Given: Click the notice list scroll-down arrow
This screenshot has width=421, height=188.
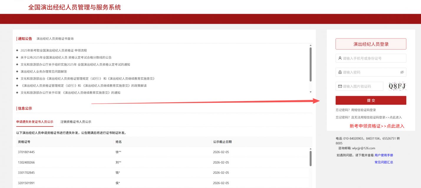Looking at the screenshot, I should (311, 92).
